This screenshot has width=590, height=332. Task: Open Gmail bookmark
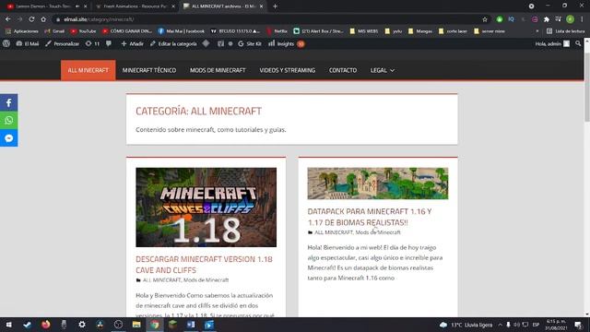pos(55,31)
